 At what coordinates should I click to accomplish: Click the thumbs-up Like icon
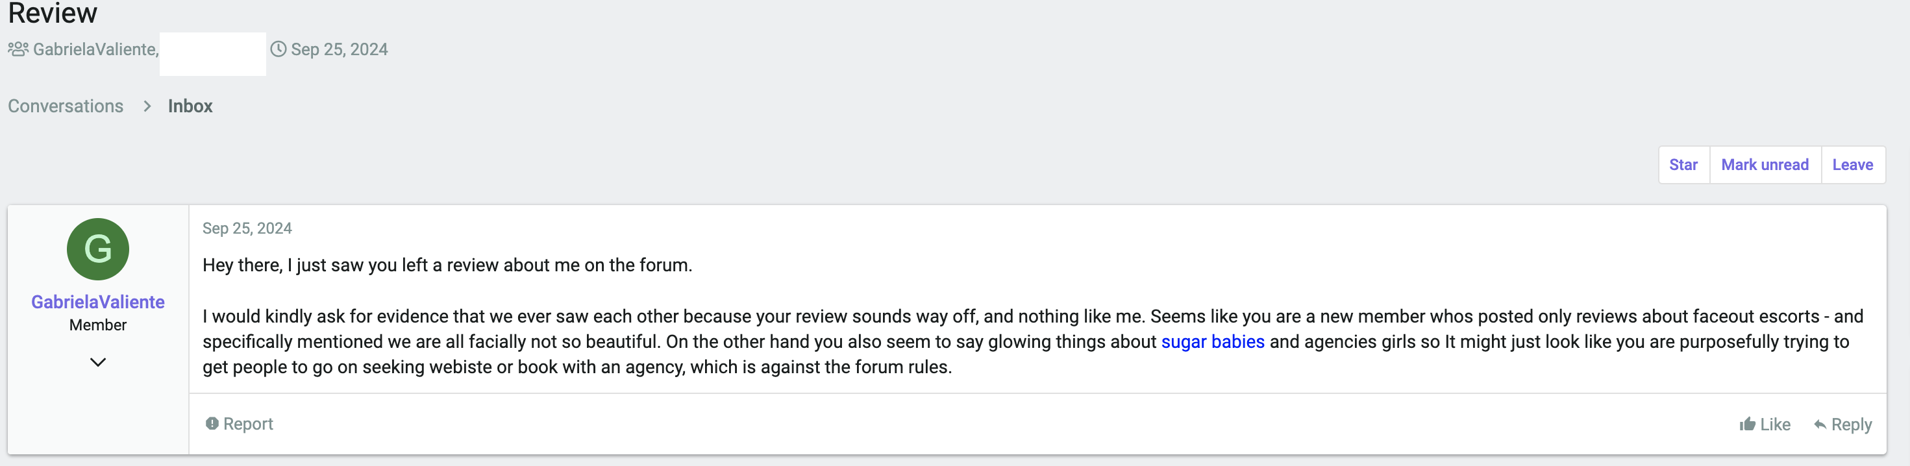coord(1748,424)
